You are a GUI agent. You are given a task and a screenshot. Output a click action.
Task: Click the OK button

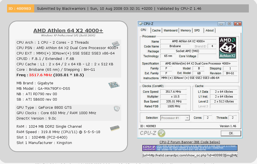coord(231,133)
